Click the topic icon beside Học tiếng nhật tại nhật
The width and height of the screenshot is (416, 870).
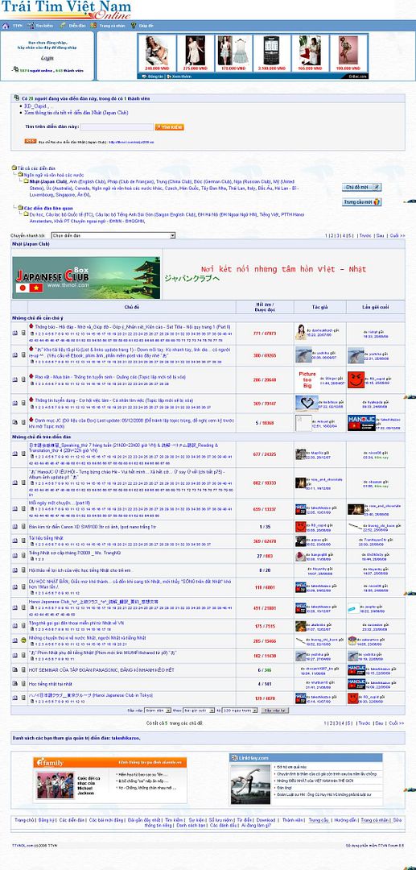(x=23, y=684)
